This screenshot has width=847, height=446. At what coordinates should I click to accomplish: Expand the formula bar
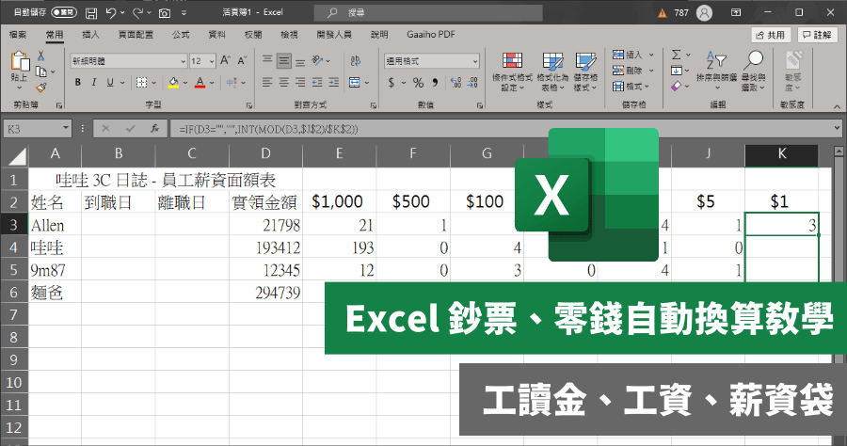click(837, 129)
